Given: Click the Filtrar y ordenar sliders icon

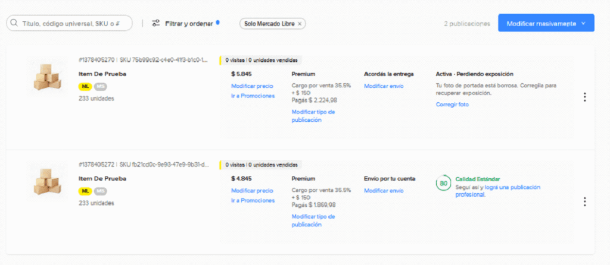Looking at the screenshot, I should point(156,24).
